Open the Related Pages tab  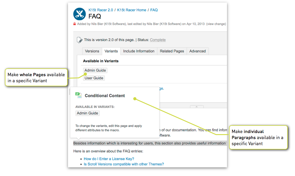click(x=172, y=51)
